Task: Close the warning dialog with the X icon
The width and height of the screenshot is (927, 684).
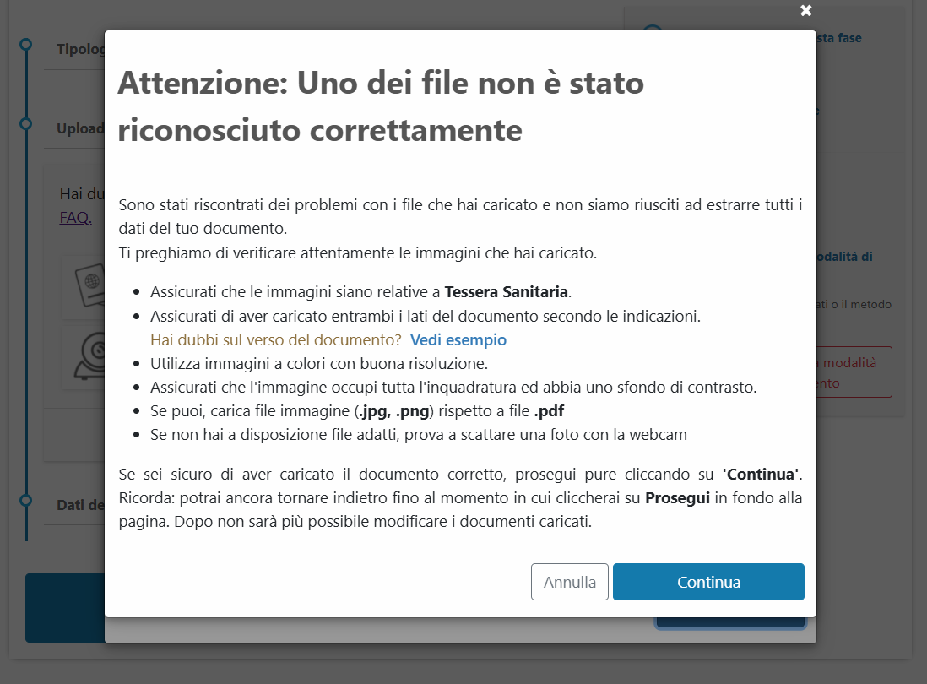Action: pyautogui.click(x=806, y=10)
